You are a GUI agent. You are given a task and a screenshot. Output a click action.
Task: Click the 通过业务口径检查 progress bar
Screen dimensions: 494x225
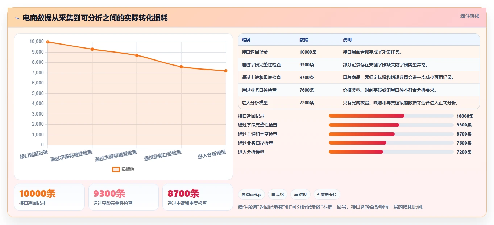click(x=391, y=143)
